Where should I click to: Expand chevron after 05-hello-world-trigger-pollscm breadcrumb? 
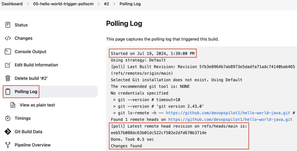pyautogui.click(x=99, y=4)
